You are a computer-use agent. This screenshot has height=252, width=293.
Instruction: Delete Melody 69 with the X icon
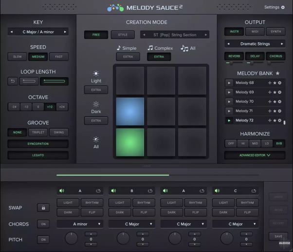pyautogui.click(x=279, y=92)
